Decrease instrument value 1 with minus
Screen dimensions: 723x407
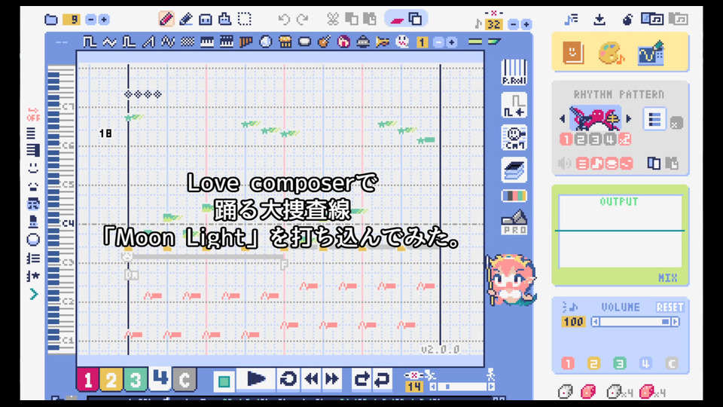coord(438,42)
